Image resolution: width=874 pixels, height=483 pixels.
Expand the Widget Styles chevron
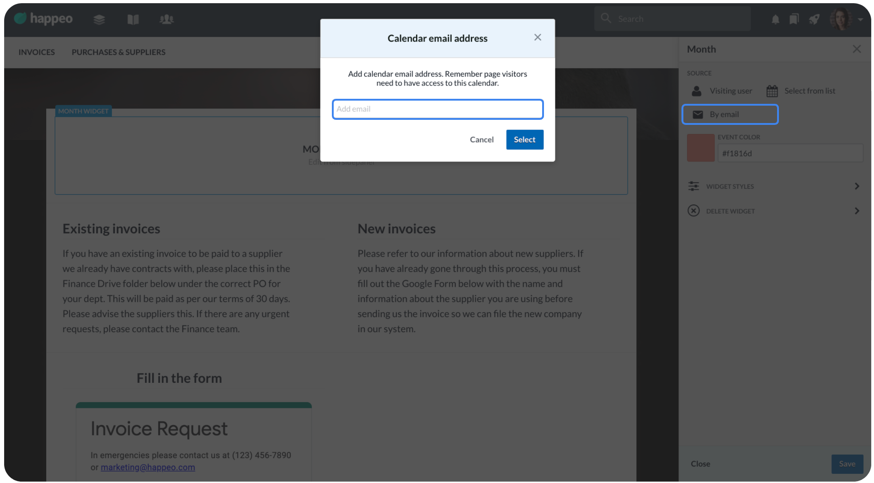pos(857,186)
